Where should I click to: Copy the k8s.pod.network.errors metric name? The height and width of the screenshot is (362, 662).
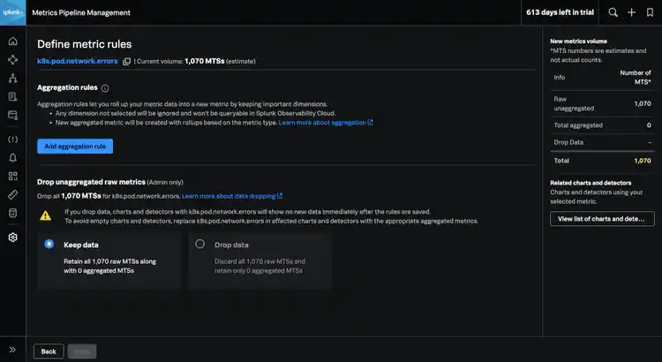tap(126, 62)
